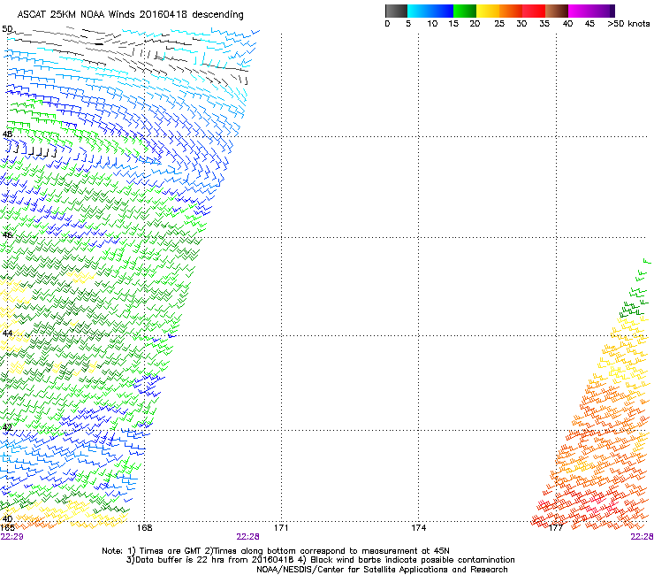Click the longitude label 177
The width and height of the screenshot is (654, 575).
coord(556,528)
